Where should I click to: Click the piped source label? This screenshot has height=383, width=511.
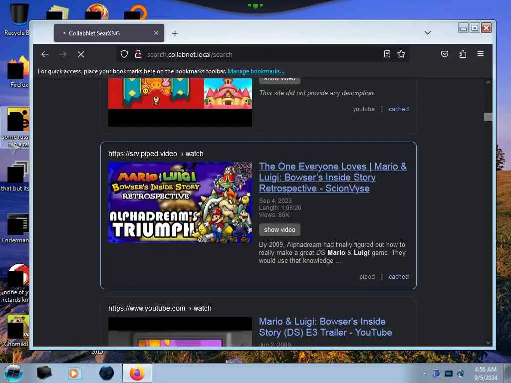(367, 276)
